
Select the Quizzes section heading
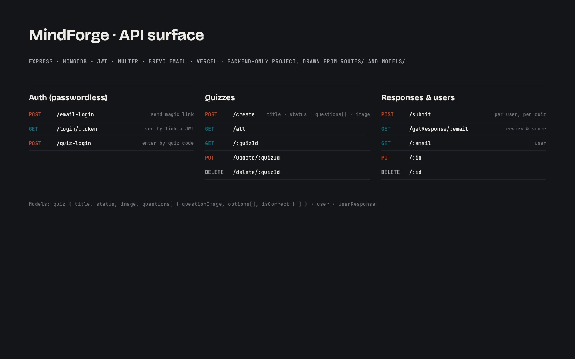(x=220, y=97)
